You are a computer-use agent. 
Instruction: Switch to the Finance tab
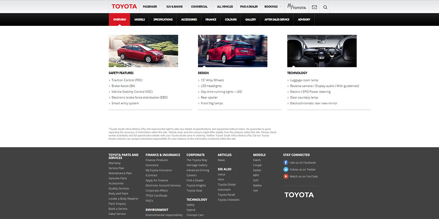pyautogui.click(x=211, y=20)
